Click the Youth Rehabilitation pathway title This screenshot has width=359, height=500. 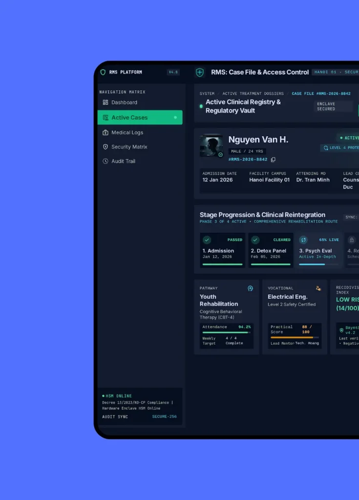[x=219, y=300]
